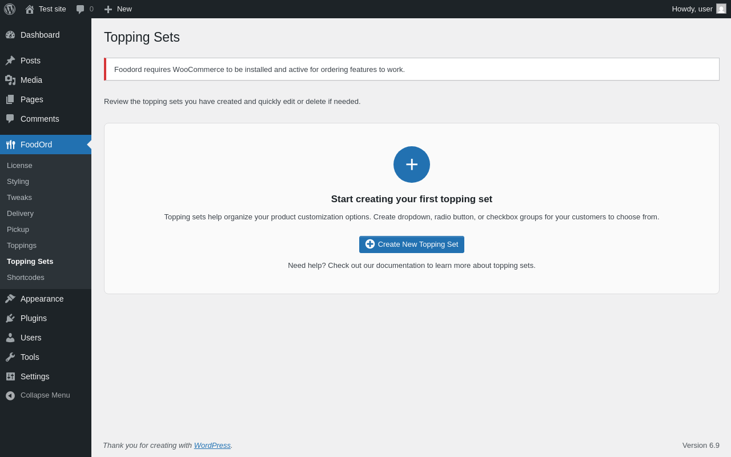Open the Settings menu

35,376
